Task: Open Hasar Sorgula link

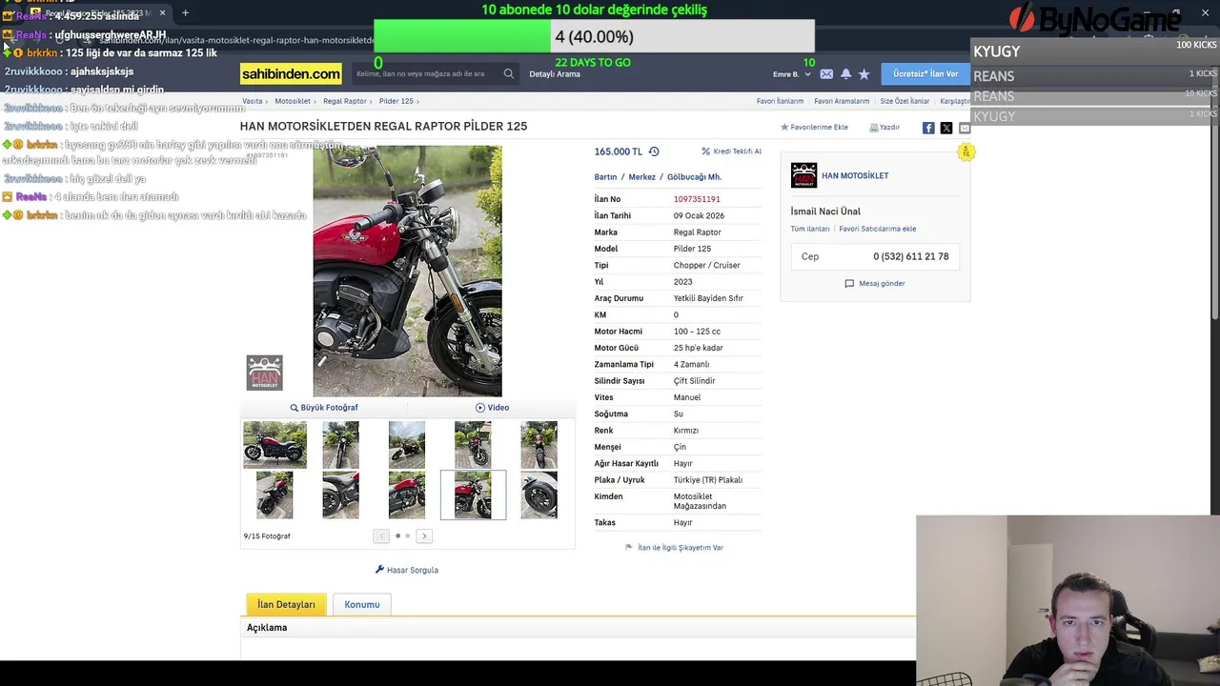Action: 407,570
